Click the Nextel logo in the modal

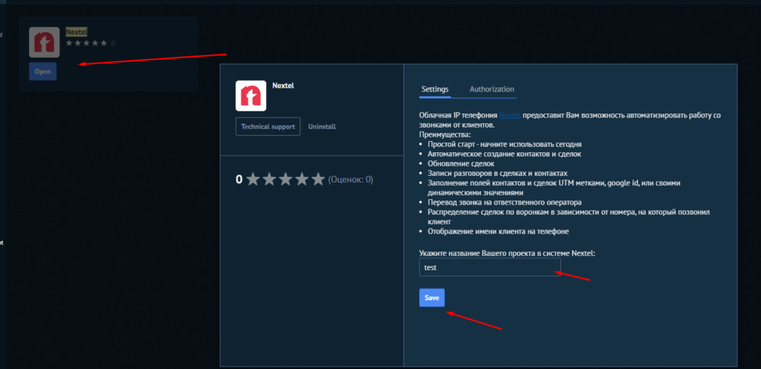pyautogui.click(x=250, y=96)
